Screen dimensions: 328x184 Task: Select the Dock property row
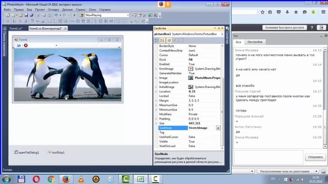tap(189, 60)
